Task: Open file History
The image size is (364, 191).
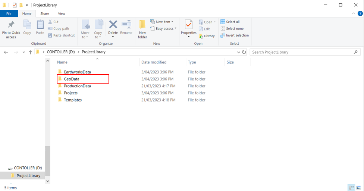Action: point(207,36)
